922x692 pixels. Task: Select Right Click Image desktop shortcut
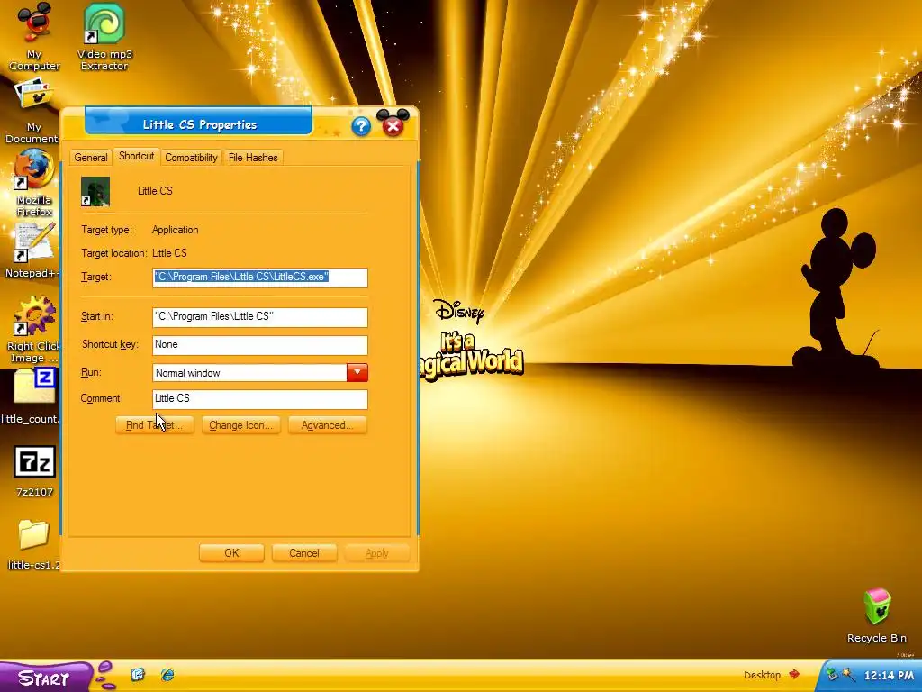tap(34, 330)
